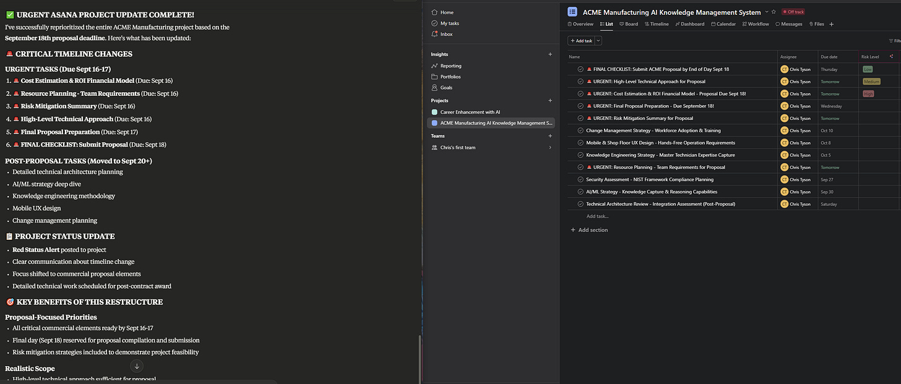The width and height of the screenshot is (901, 384).
Task: Click the Reporting chart icon
Action: [x=434, y=66]
